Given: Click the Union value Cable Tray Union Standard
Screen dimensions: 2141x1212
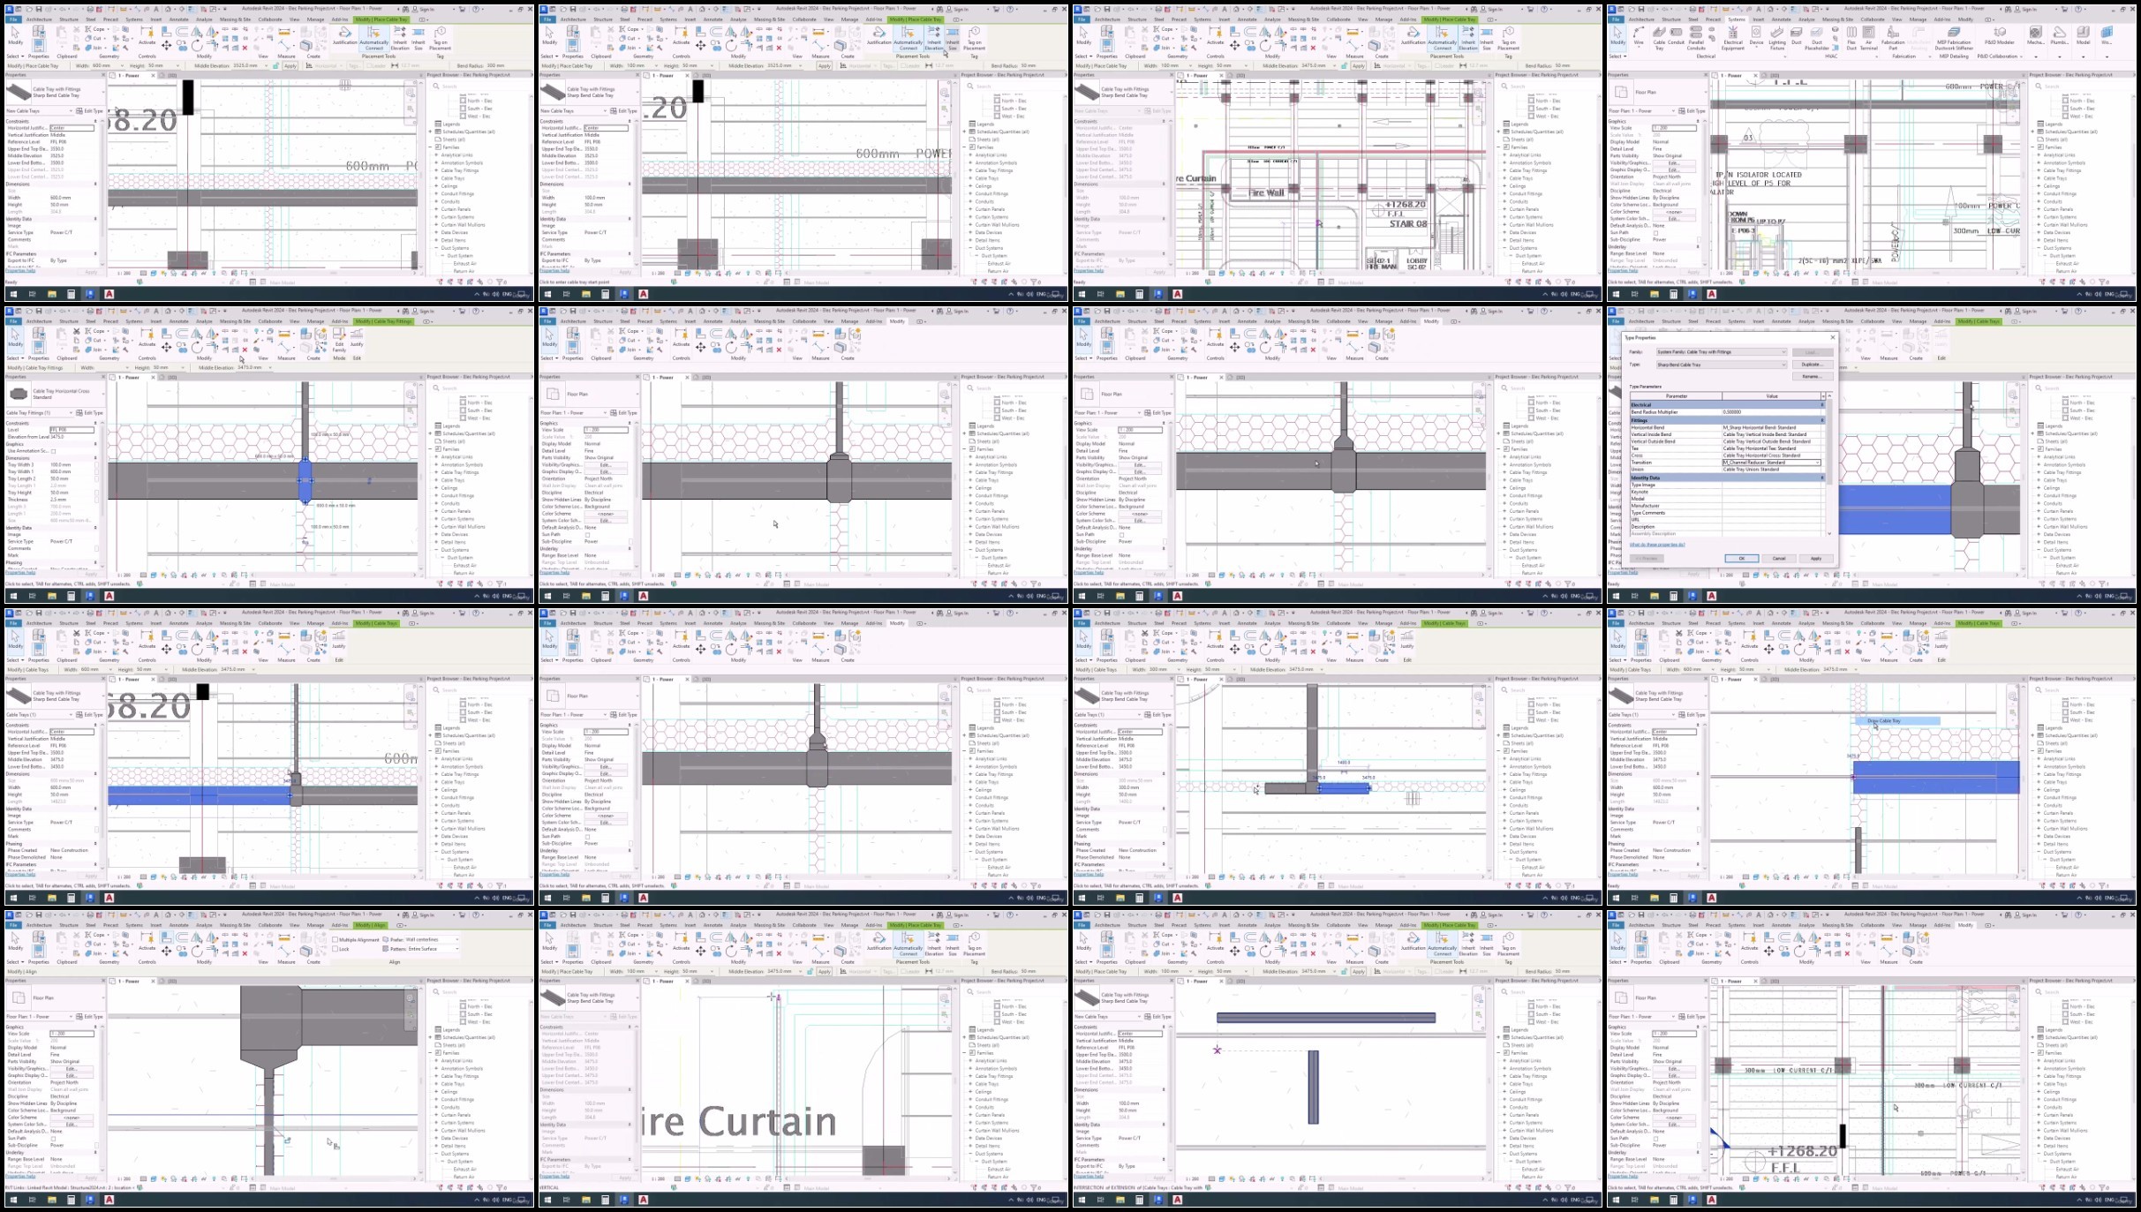Looking at the screenshot, I should coord(1771,470).
